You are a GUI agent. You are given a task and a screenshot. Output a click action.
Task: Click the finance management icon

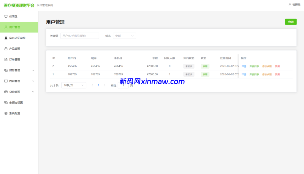click(x=6, y=70)
